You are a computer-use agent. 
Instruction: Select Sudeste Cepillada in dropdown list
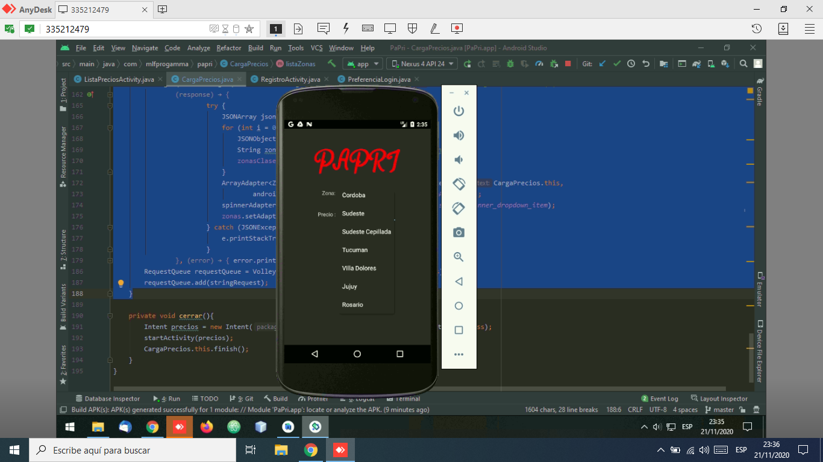pos(366,232)
